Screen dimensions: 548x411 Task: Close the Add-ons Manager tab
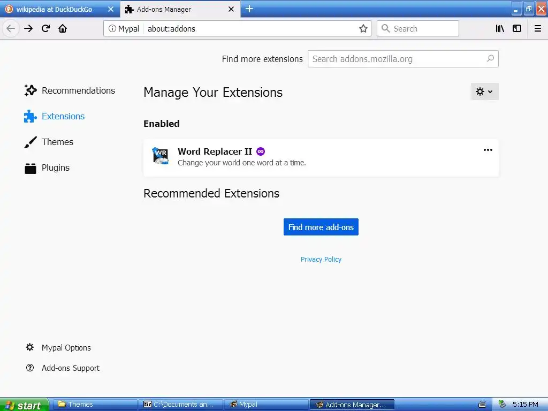[x=231, y=10]
